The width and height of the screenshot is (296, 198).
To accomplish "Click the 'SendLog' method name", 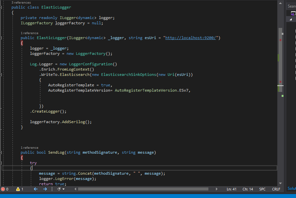I will tap(56, 152).
